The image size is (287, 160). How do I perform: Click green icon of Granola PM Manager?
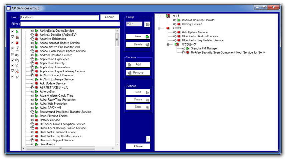pos(188,48)
